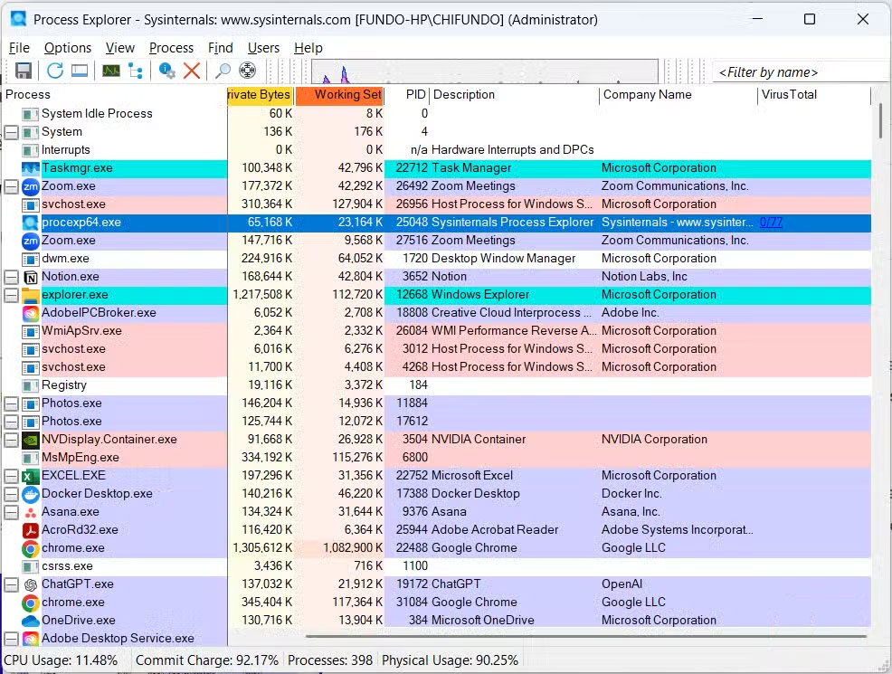This screenshot has width=892, height=674.
Task: Click the Save toolbar icon
Action: tap(24, 71)
